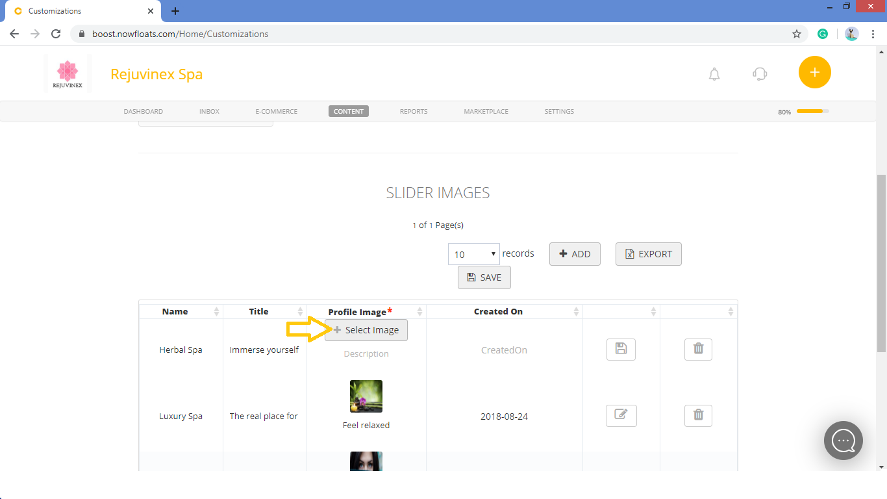Screen dimensions: 887x499
Task: Click the Rejuvinex Spa title link
Action: pyautogui.click(x=156, y=74)
